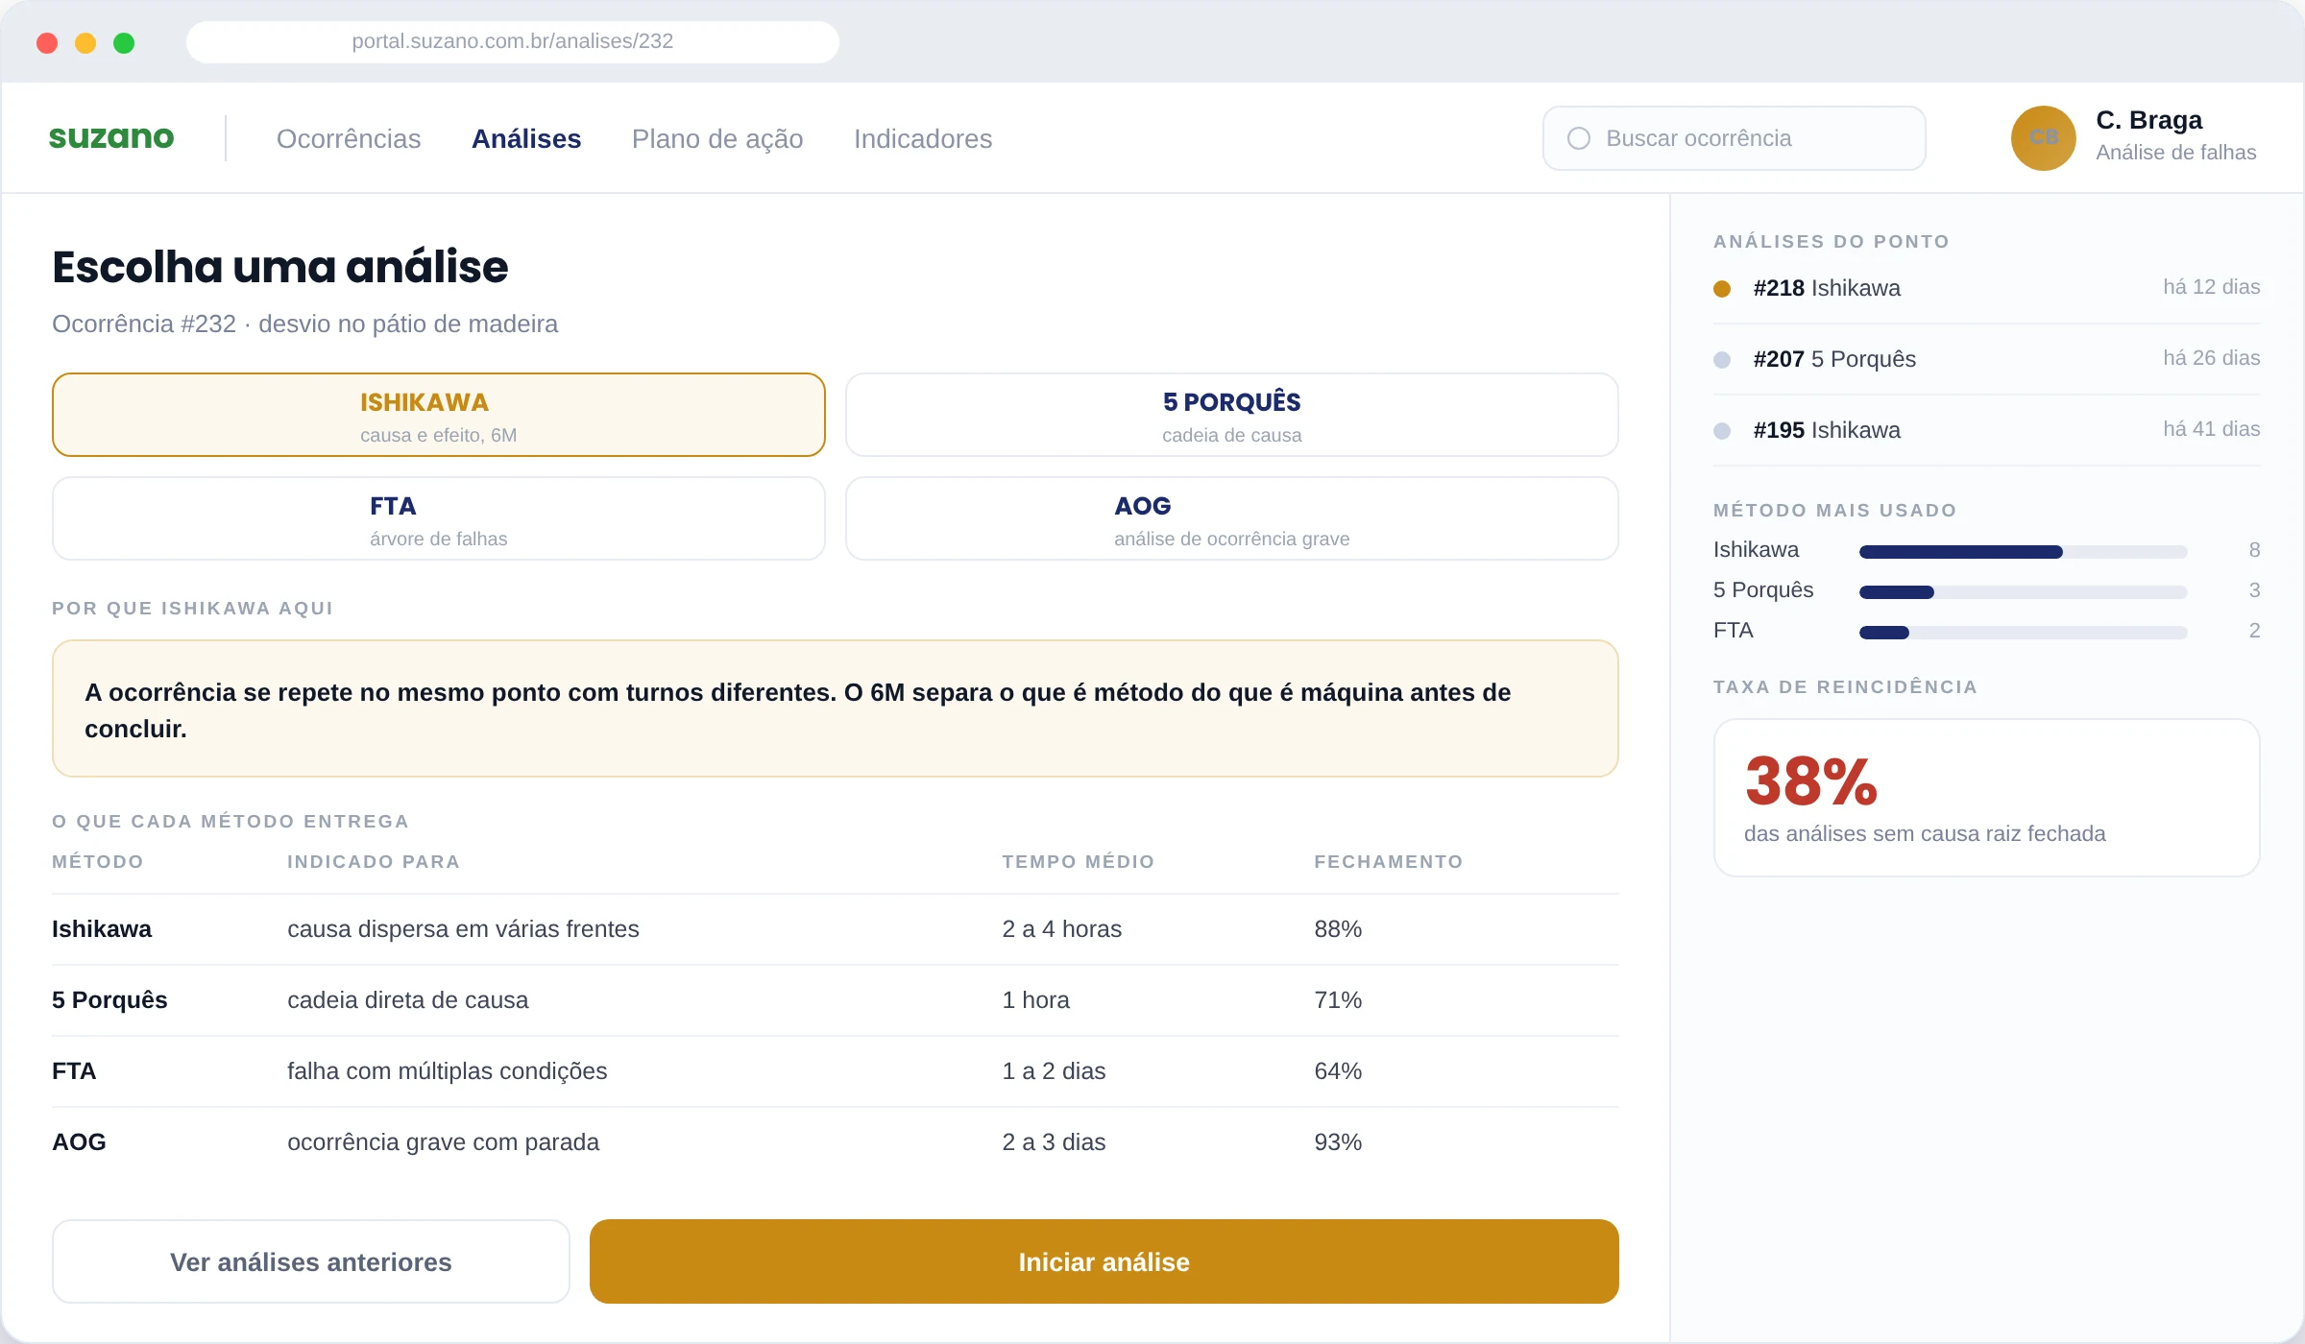This screenshot has height=1344, width=2305.
Task: Click the C. Braga user name
Action: [2148, 120]
